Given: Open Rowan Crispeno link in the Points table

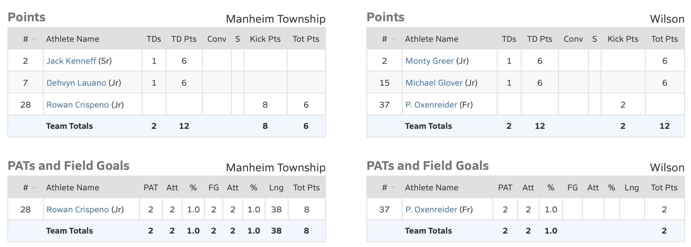Looking at the screenshot, I should (x=78, y=105).
